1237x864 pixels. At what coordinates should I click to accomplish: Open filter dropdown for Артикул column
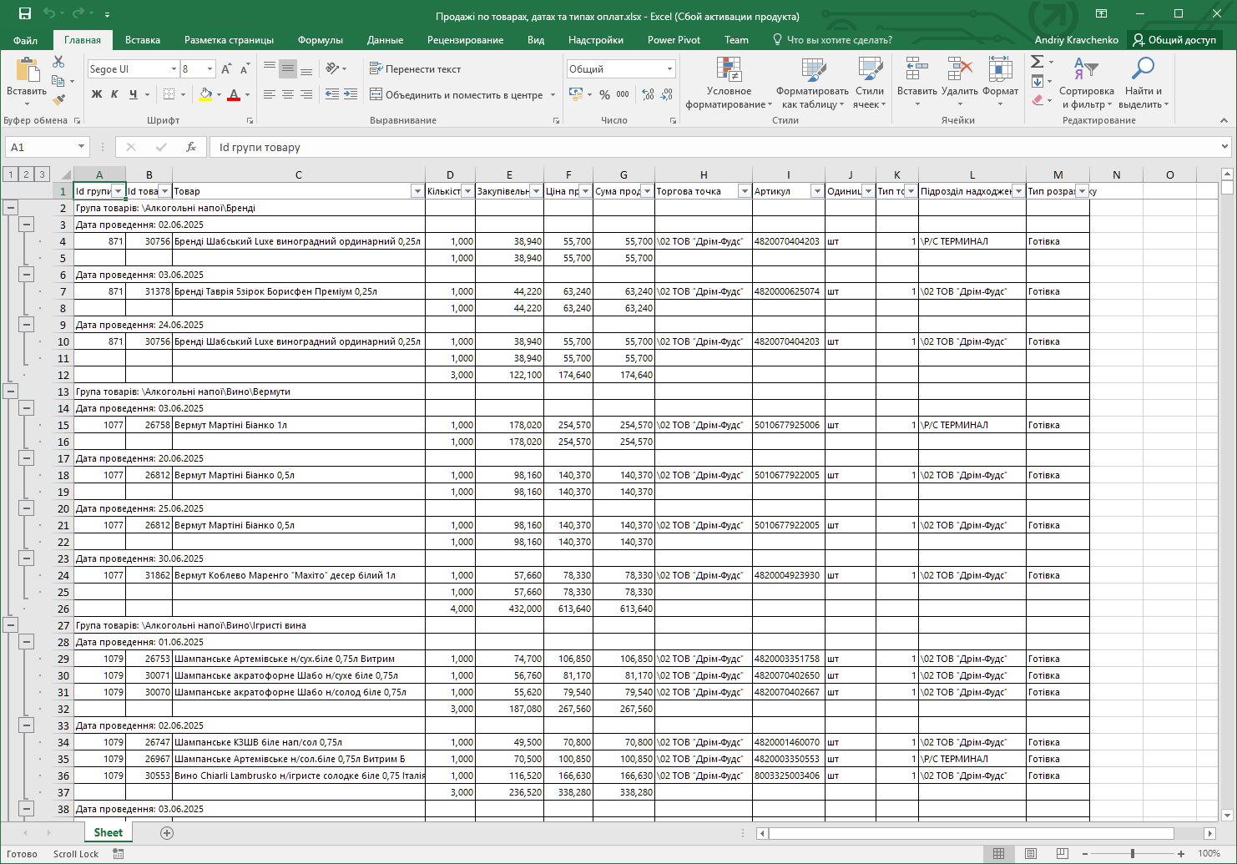817,191
